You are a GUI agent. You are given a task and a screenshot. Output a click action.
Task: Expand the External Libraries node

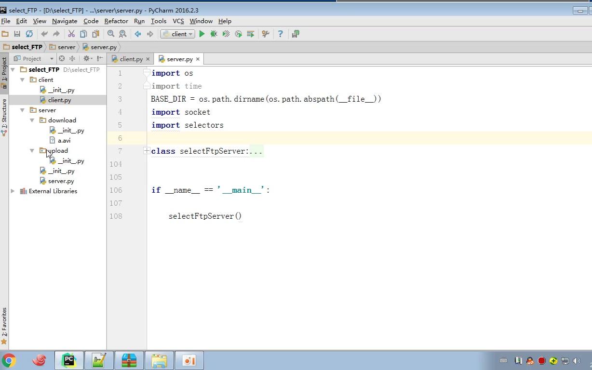point(13,191)
